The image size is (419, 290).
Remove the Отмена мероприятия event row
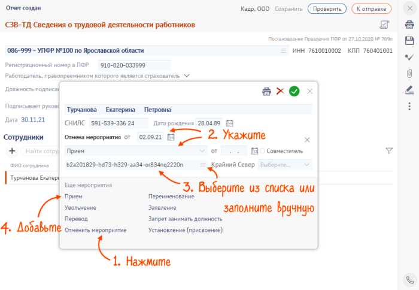[x=307, y=140]
